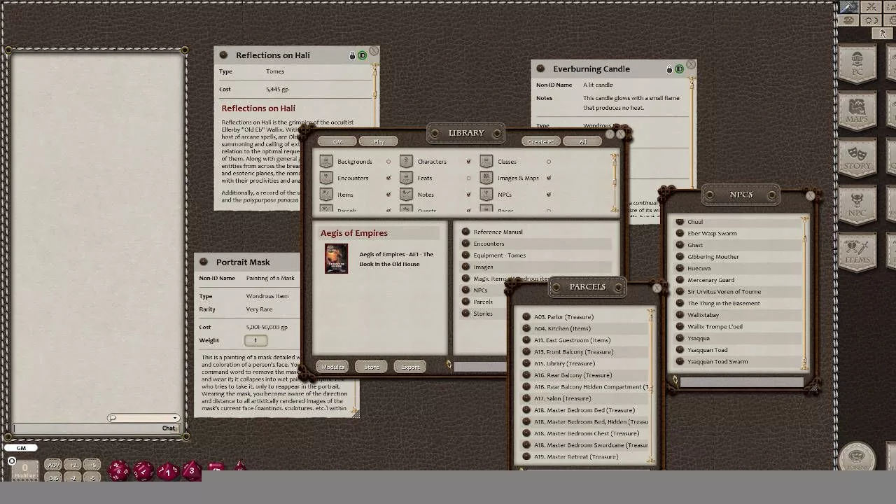Click the DIS roll button
Viewport: 896px width, 504px height.
point(53,477)
